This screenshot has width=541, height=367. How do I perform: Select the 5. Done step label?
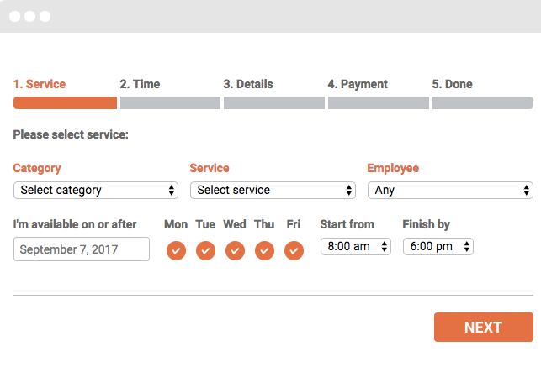pyautogui.click(x=452, y=84)
